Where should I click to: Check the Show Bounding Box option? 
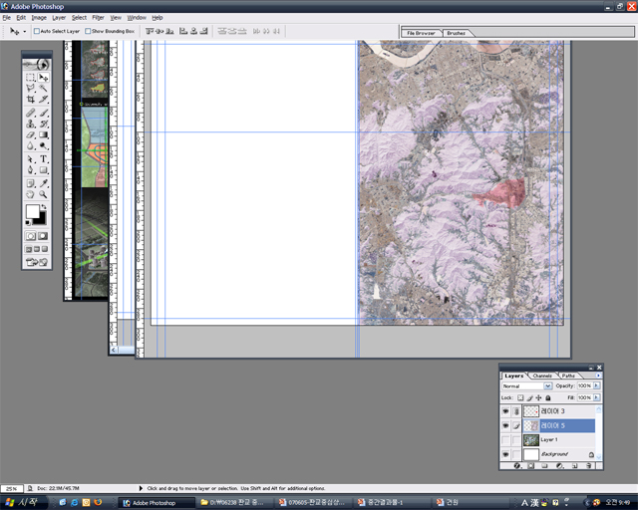pos(88,31)
